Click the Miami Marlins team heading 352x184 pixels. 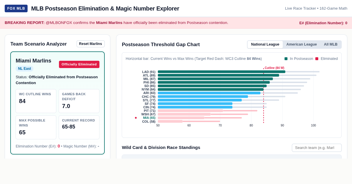[33, 61]
